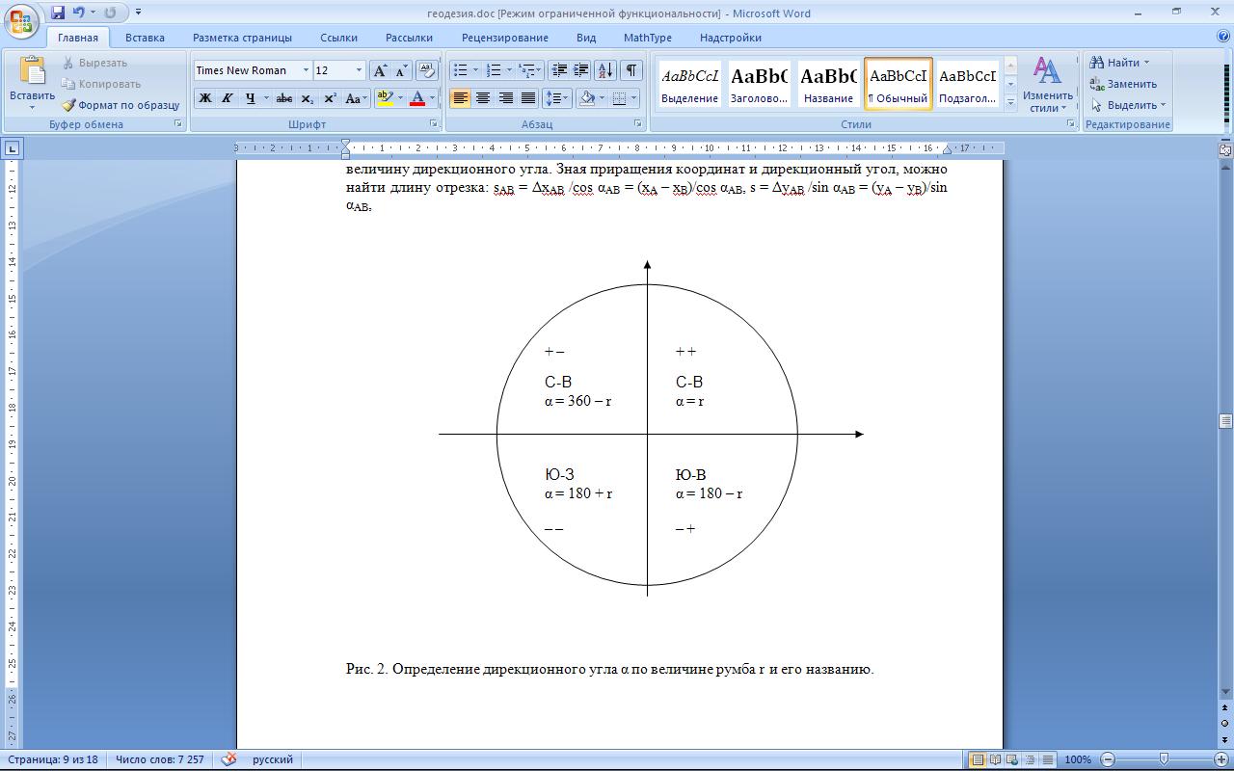1234x771 pixels.
Task: Click the vertical scrollbar thumb
Action: coord(1225,421)
